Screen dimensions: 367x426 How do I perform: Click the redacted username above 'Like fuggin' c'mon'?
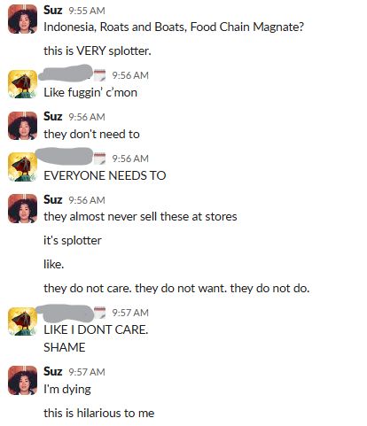click(x=66, y=73)
